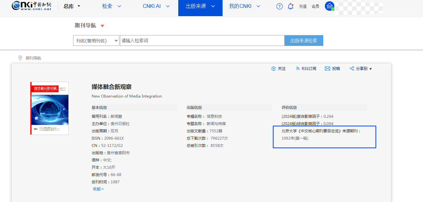Image resolution: width=423 pixels, height=202 pixels.
Task: Open the 分享到 share icon
Action: (352, 69)
